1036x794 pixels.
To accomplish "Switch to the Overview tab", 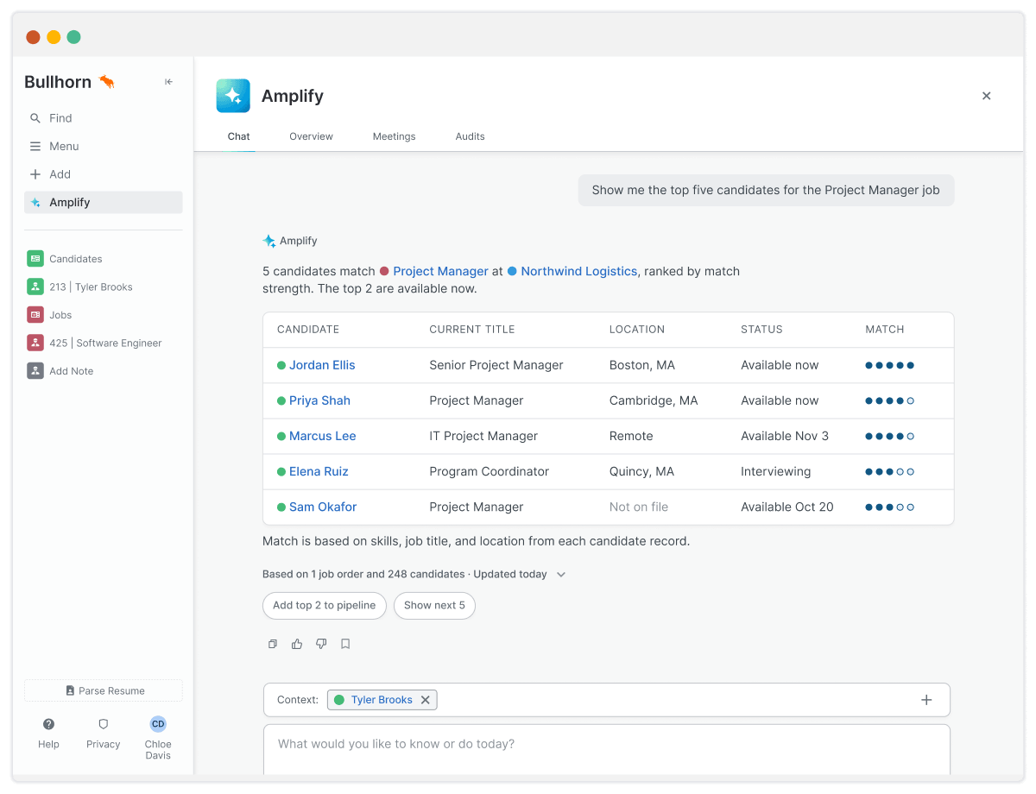I will click(x=311, y=136).
